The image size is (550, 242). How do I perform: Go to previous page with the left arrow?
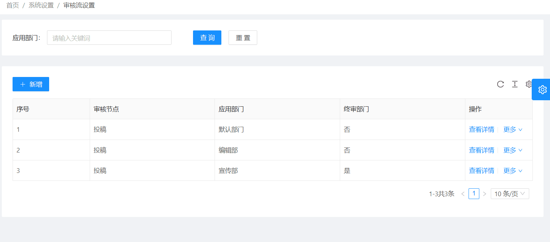click(x=463, y=193)
